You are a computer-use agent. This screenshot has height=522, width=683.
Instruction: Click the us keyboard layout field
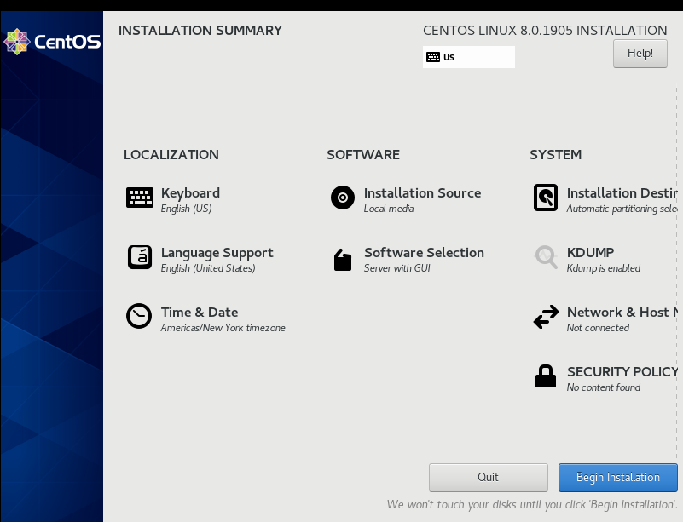pos(469,57)
